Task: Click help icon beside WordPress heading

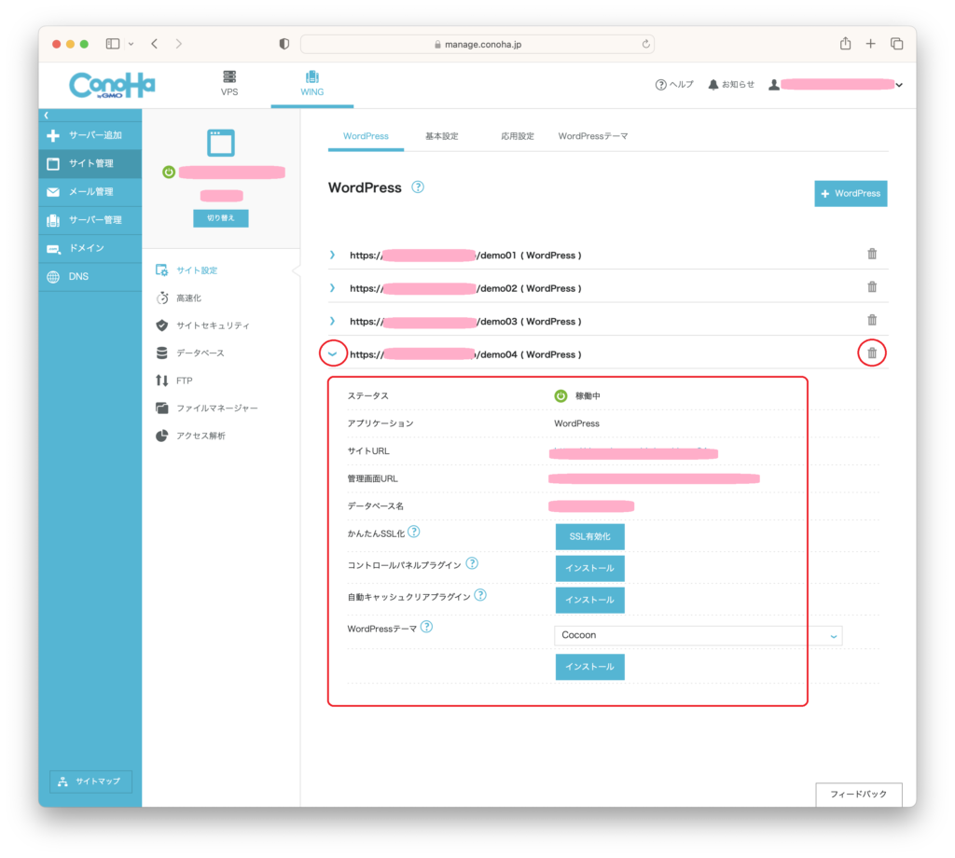Action: point(418,187)
